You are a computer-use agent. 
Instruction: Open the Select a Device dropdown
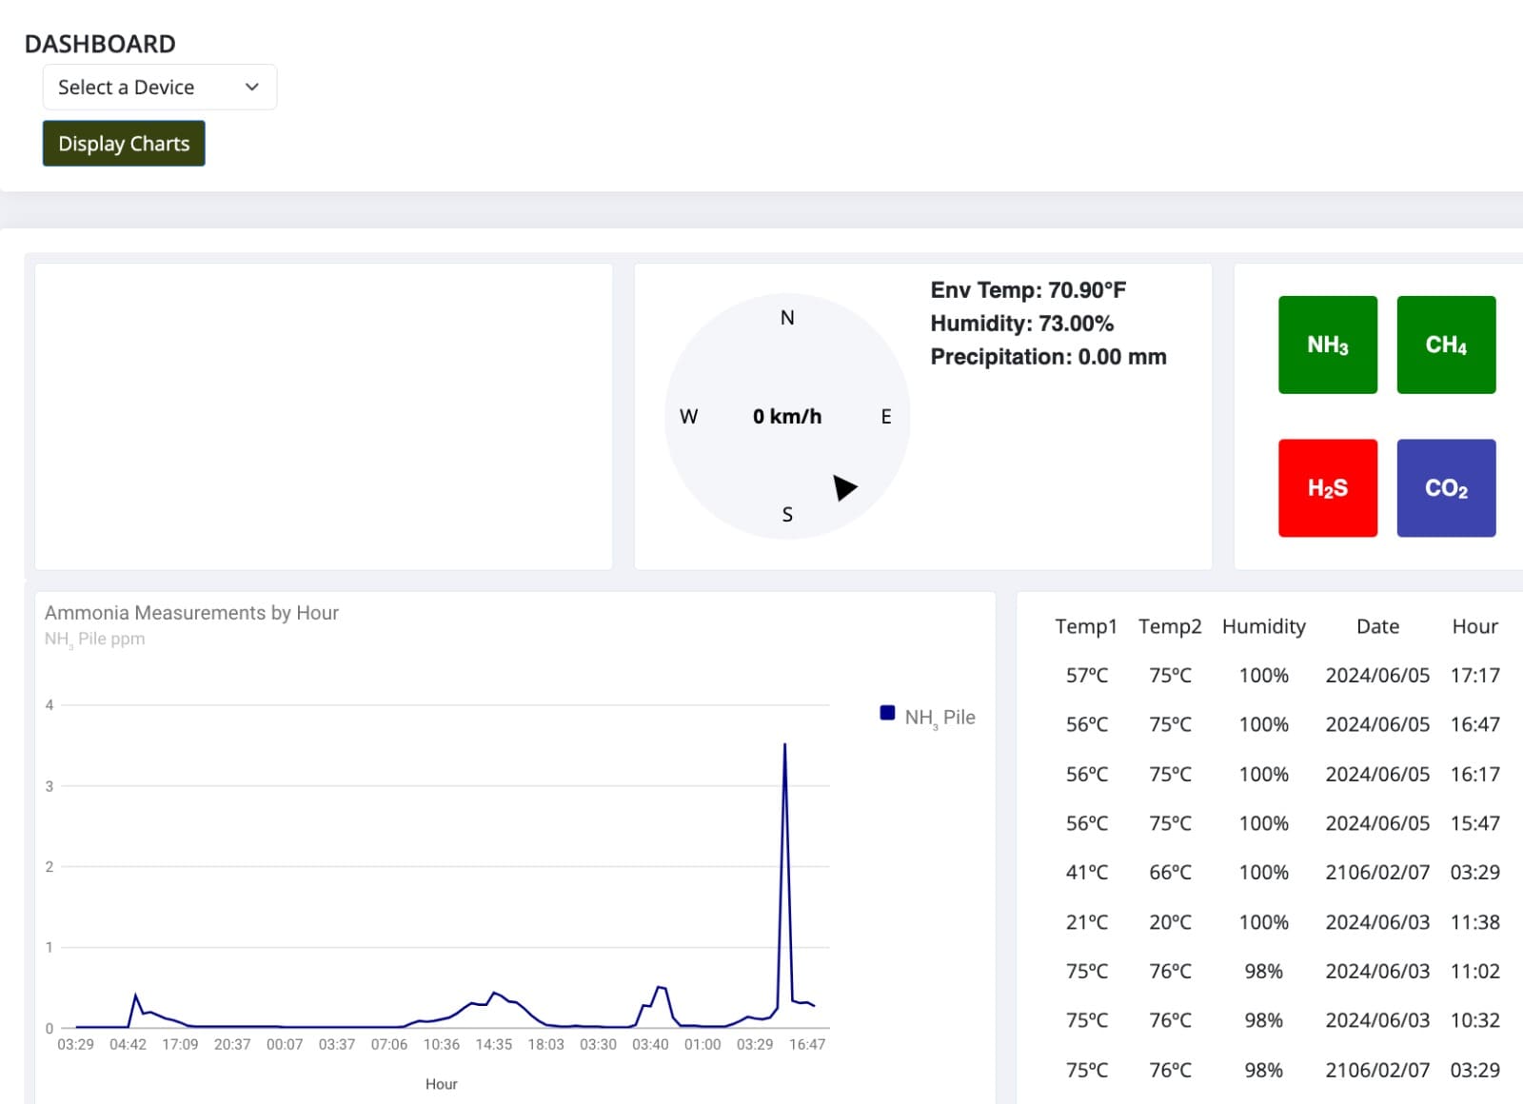pos(160,87)
